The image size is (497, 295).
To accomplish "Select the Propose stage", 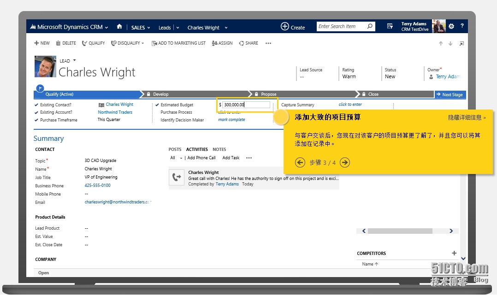I will click(304, 94).
